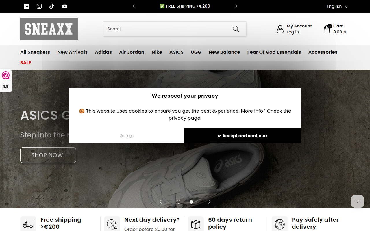
Task: Click the 24-hour delivery clock icon
Action: tap(112, 224)
